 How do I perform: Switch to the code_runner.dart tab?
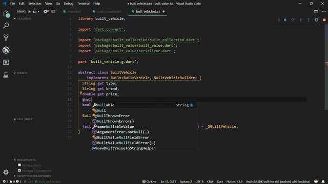(x=107, y=11)
